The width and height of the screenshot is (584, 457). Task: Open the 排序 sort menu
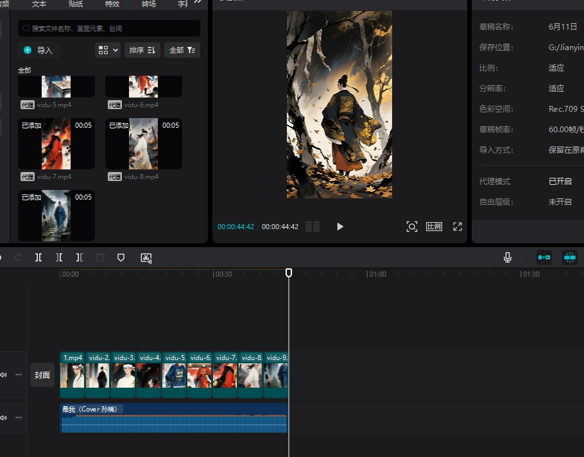click(142, 50)
